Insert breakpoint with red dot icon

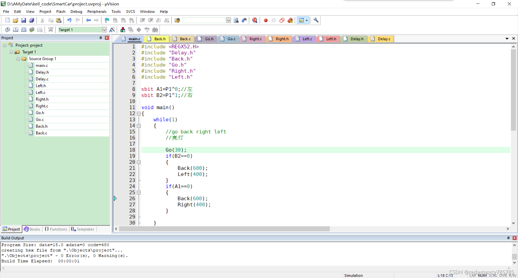click(266, 20)
